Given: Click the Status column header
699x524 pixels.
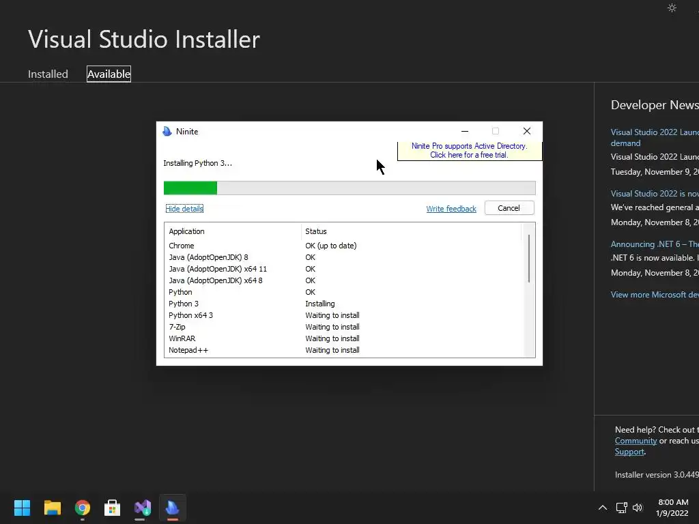Looking at the screenshot, I should click(411, 231).
